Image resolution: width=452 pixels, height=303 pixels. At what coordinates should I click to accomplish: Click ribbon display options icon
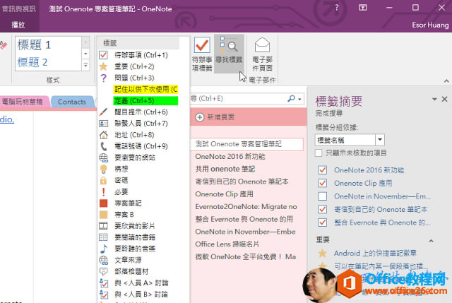[x=362, y=8]
